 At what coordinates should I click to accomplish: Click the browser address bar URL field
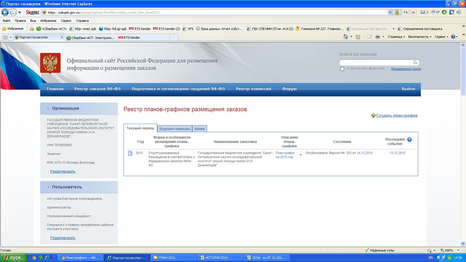[215, 12]
